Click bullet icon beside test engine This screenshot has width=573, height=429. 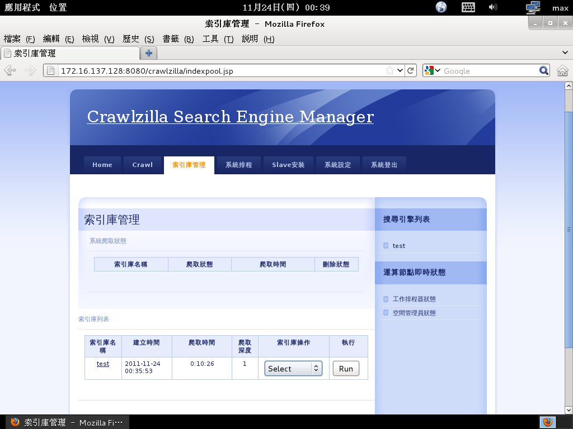tap(386, 246)
